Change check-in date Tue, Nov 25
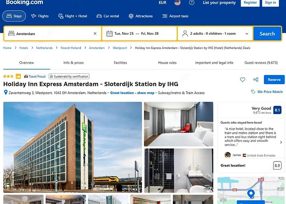The image size is (286, 204). [x=124, y=33]
